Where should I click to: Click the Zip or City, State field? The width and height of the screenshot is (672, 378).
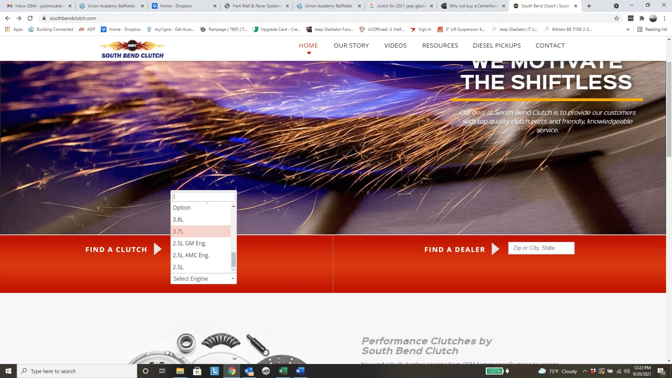(x=541, y=248)
